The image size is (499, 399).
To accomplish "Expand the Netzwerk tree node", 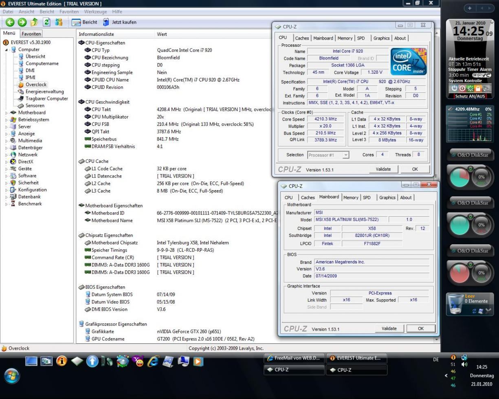I will (7, 155).
